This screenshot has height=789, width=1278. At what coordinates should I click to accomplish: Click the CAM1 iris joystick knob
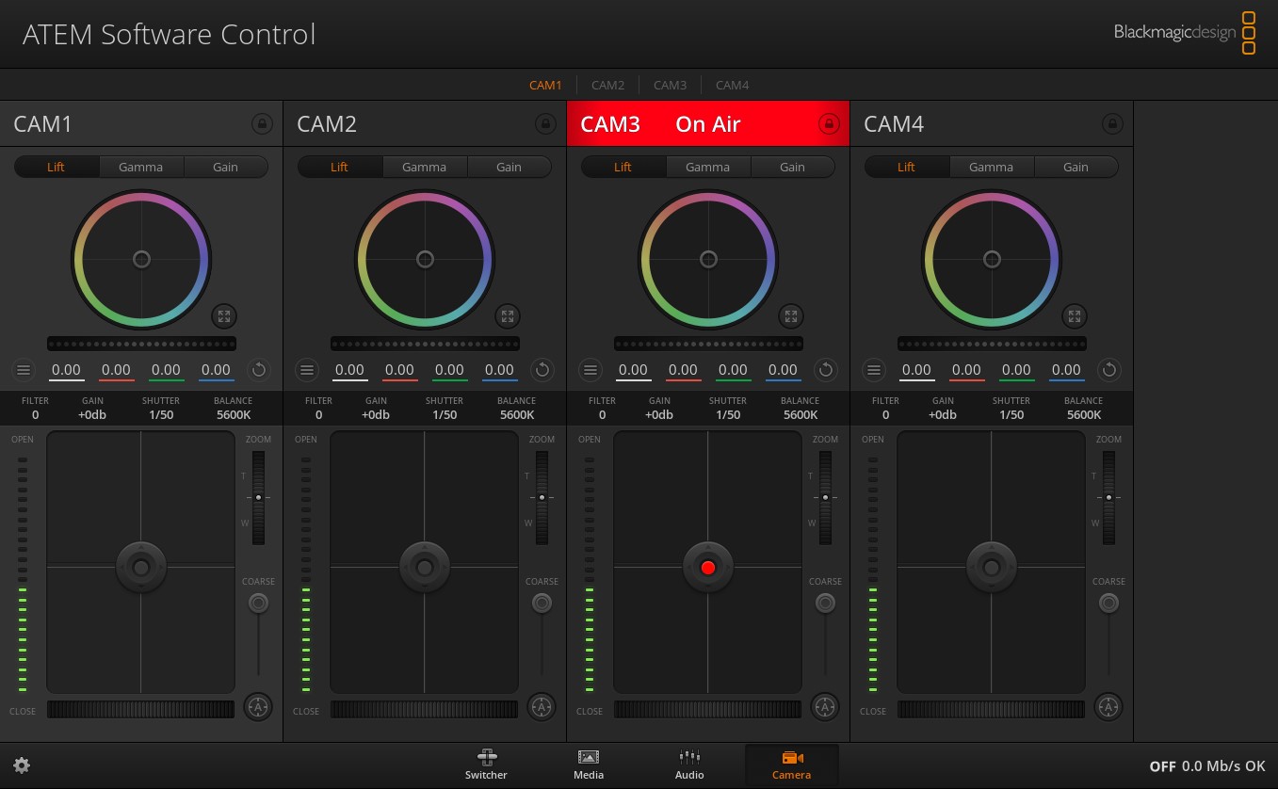(x=141, y=567)
